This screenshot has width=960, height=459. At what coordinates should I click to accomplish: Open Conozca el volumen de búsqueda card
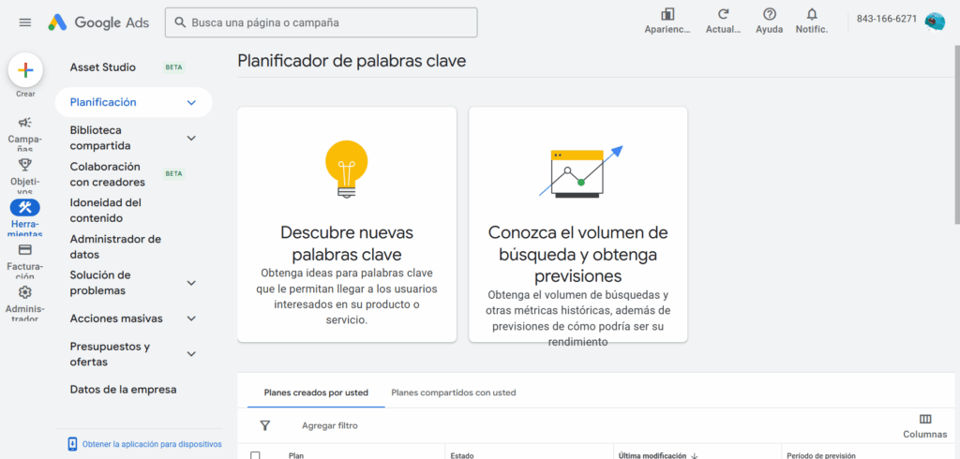pos(577,225)
